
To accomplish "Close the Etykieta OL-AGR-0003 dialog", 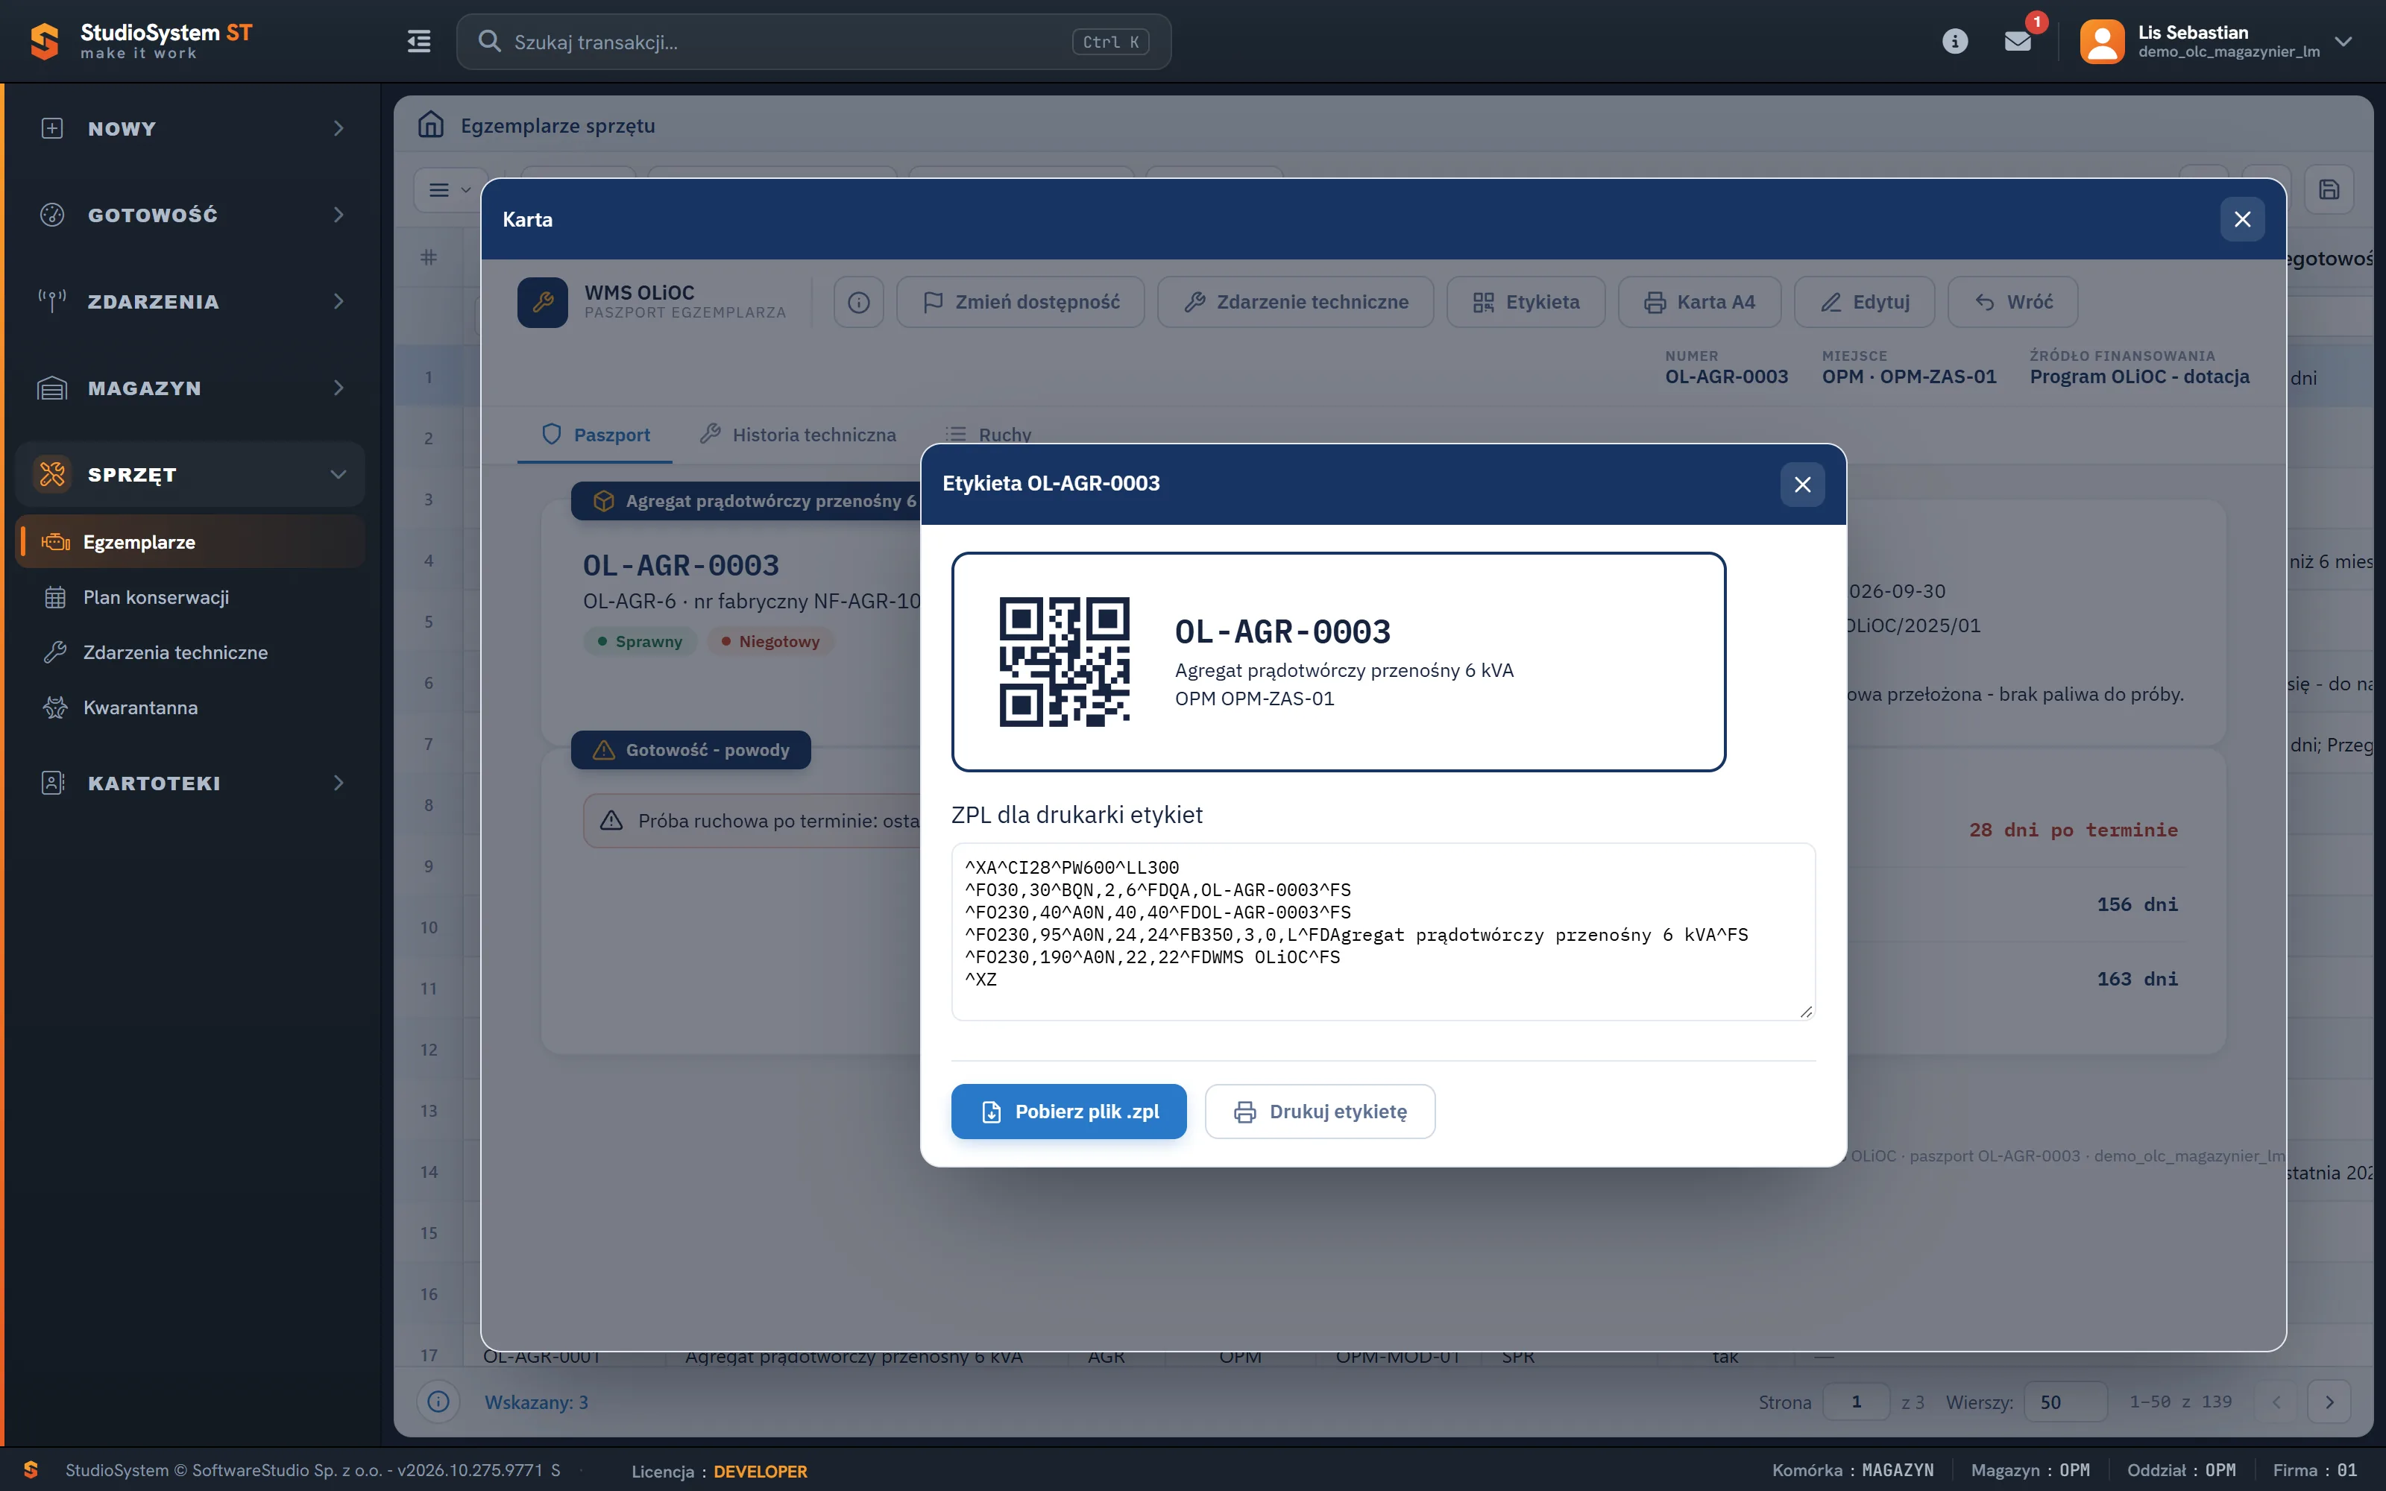I will [x=1802, y=484].
